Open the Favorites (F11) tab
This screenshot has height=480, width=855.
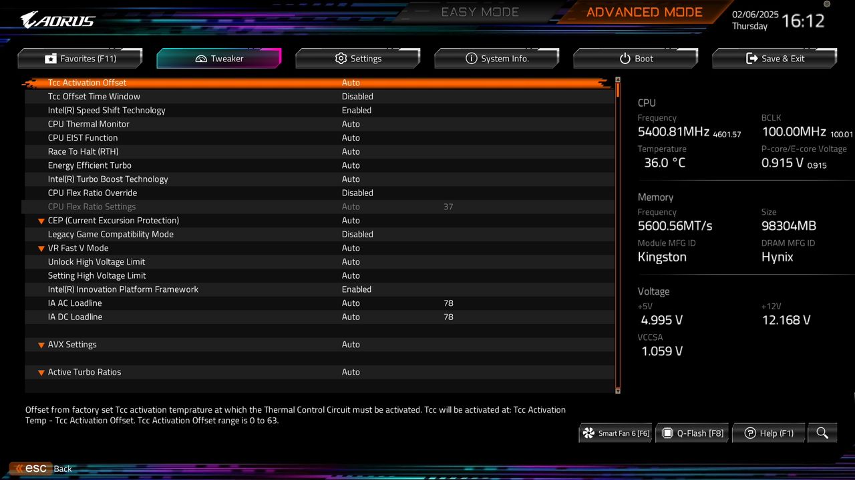click(80, 59)
